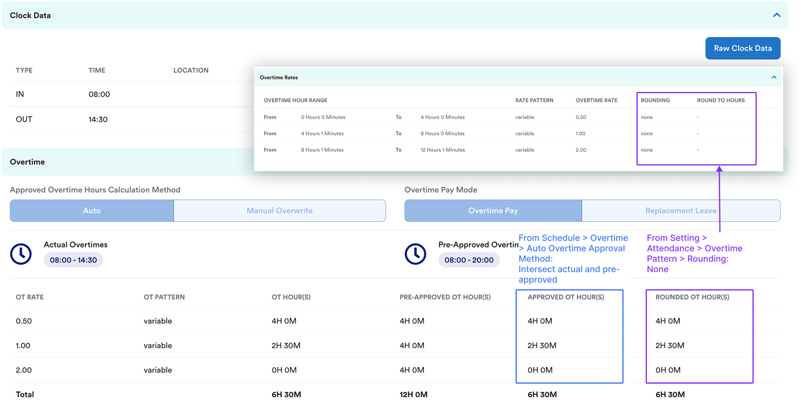Click the LOCATION column header
Screen dimensions: 804x409
(191, 70)
